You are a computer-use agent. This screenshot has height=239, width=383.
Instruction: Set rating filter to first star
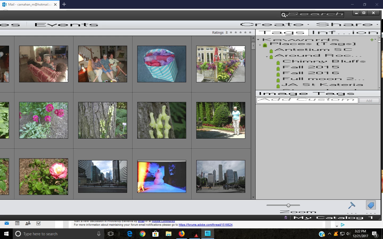coord(231,32)
